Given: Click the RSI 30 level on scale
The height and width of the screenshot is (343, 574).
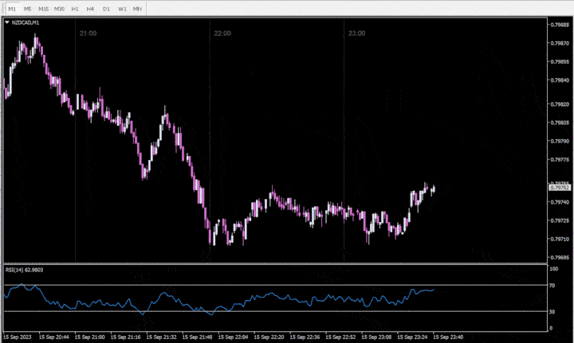Looking at the screenshot, I should coord(552,310).
